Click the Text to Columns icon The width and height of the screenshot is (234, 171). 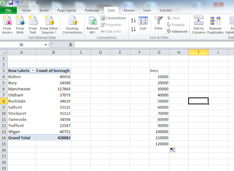pos(198,25)
